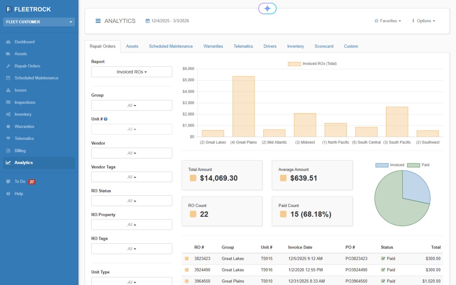This screenshot has height=285, width=456.
Task: Click the Issues warning triangle icon
Action: tap(8, 90)
